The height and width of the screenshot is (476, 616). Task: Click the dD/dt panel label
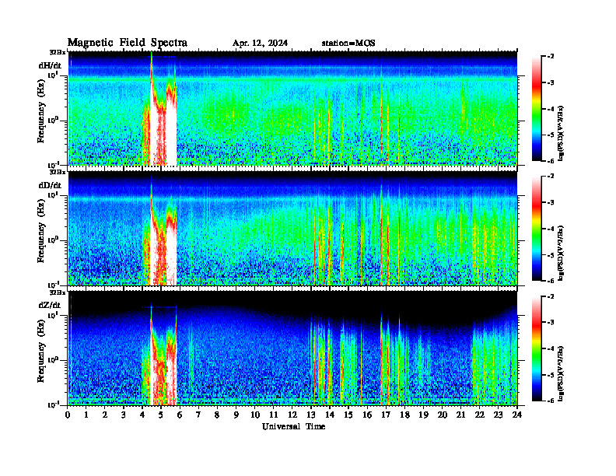(x=50, y=185)
